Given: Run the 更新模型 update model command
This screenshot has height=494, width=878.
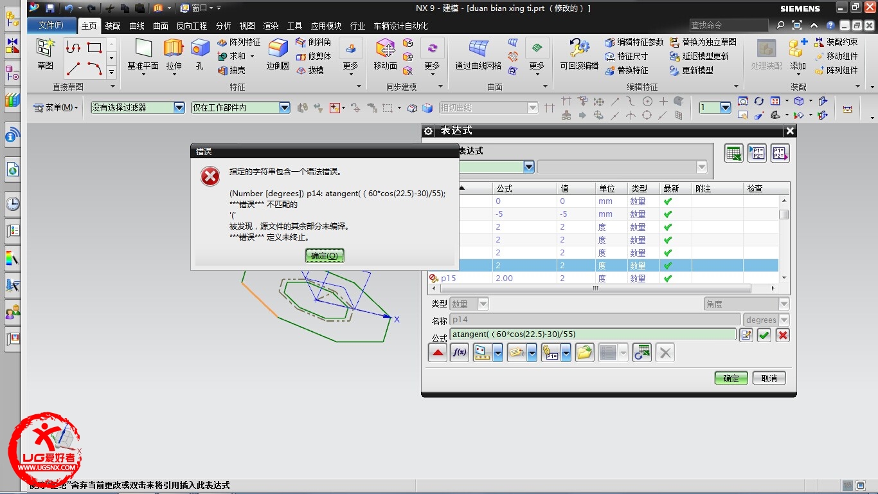Looking at the screenshot, I should point(691,70).
